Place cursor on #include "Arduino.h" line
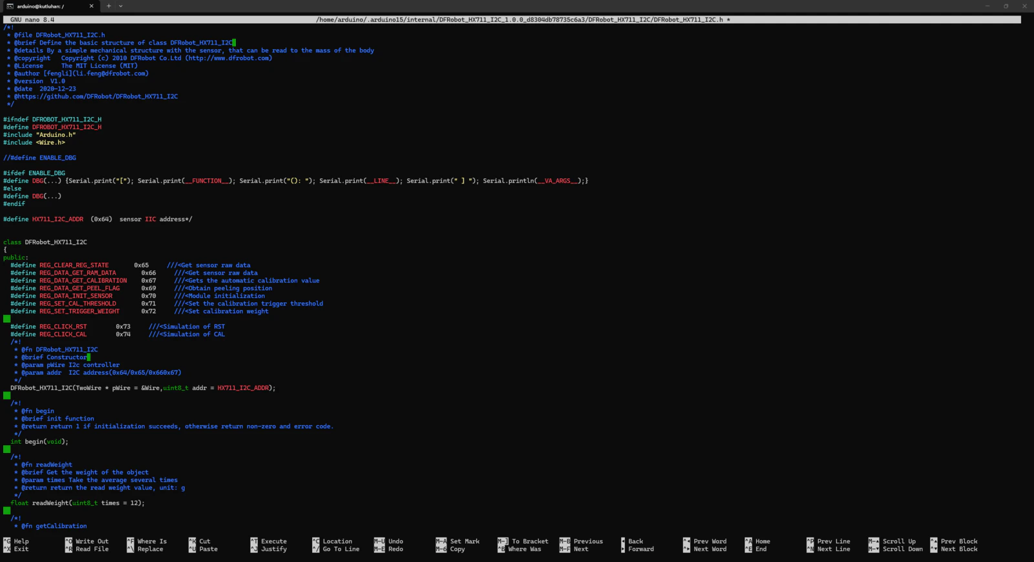 pyautogui.click(x=39, y=134)
